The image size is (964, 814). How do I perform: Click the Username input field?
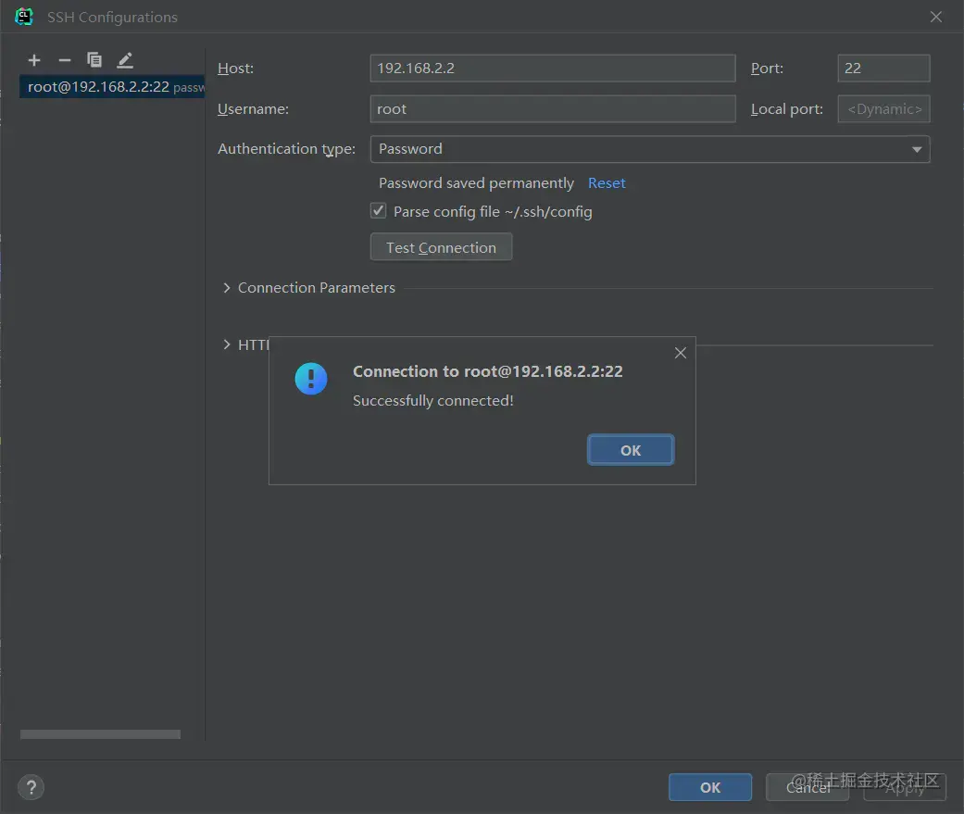tap(553, 109)
